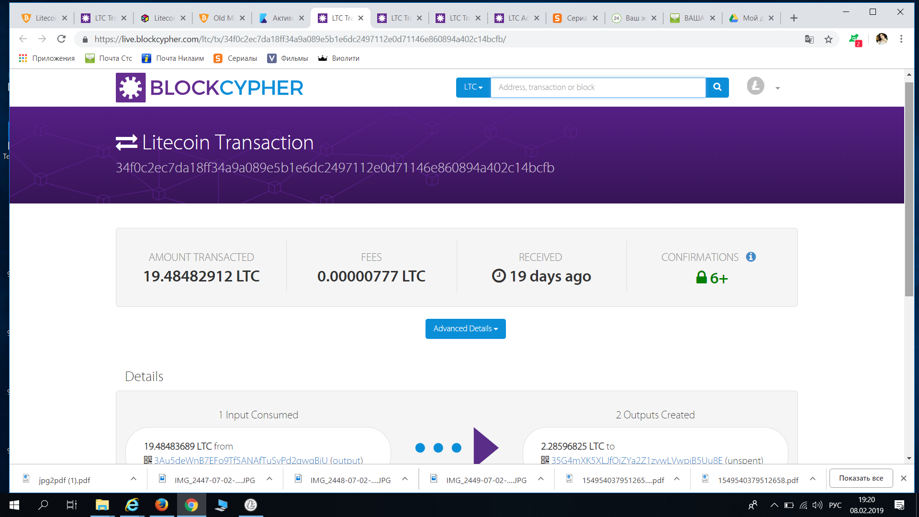919x517 pixels.
Task: Click the transaction hash text 34f0c2ec7da18ff3...
Action: [x=335, y=168]
